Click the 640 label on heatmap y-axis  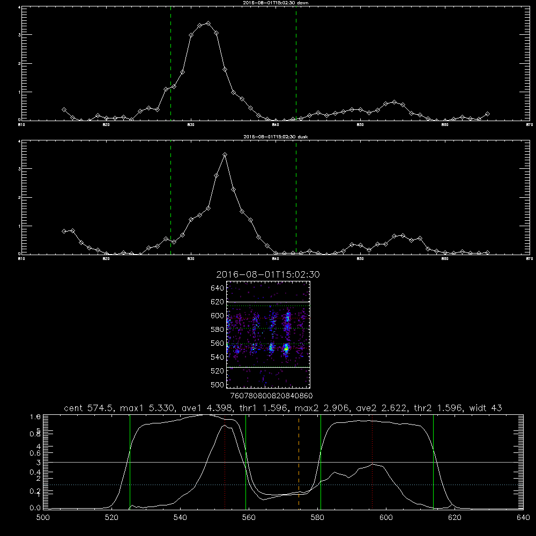218,288
